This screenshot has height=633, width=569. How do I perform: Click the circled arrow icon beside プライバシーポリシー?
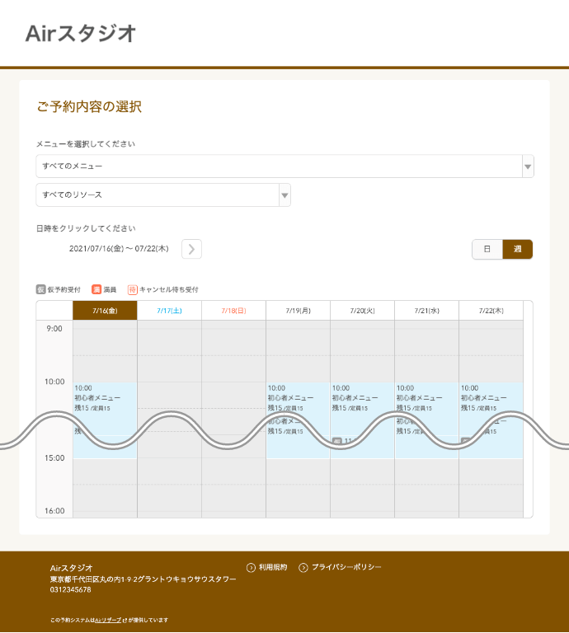point(303,568)
